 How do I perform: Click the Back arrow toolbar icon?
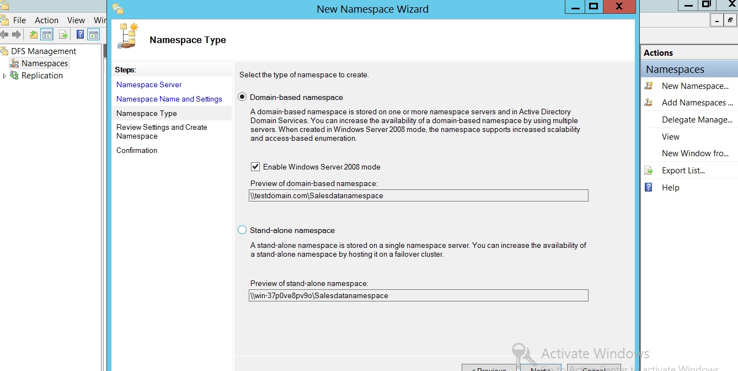[x=4, y=35]
